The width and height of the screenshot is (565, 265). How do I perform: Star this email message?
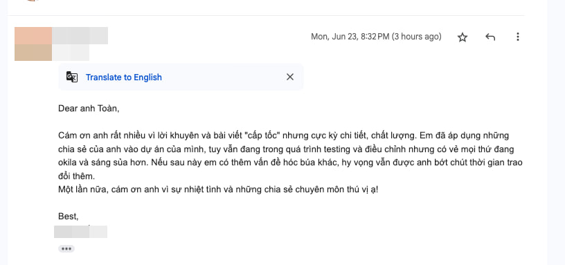tap(463, 37)
